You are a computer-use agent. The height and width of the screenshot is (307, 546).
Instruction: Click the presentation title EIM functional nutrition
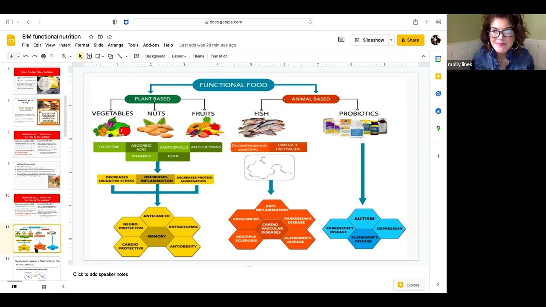tap(51, 37)
